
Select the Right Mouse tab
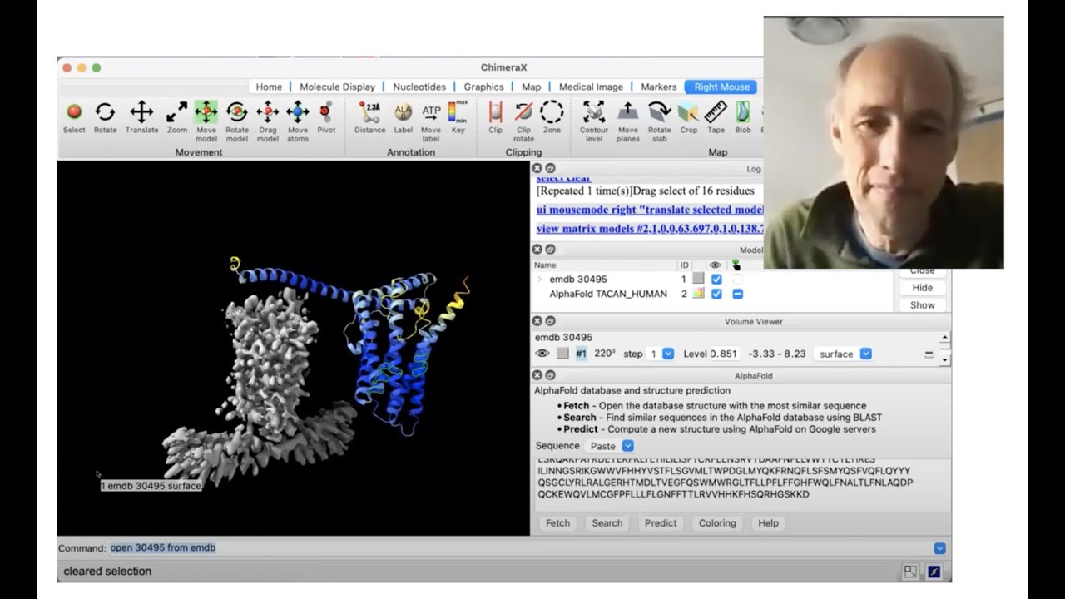pyautogui.click(x=721, y=87)
